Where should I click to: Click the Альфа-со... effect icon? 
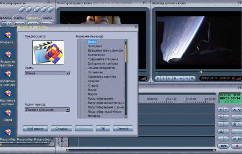click(x=8, y=35)
